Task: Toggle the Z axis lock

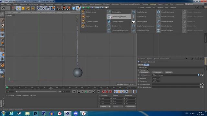Action: coord(48,8)
